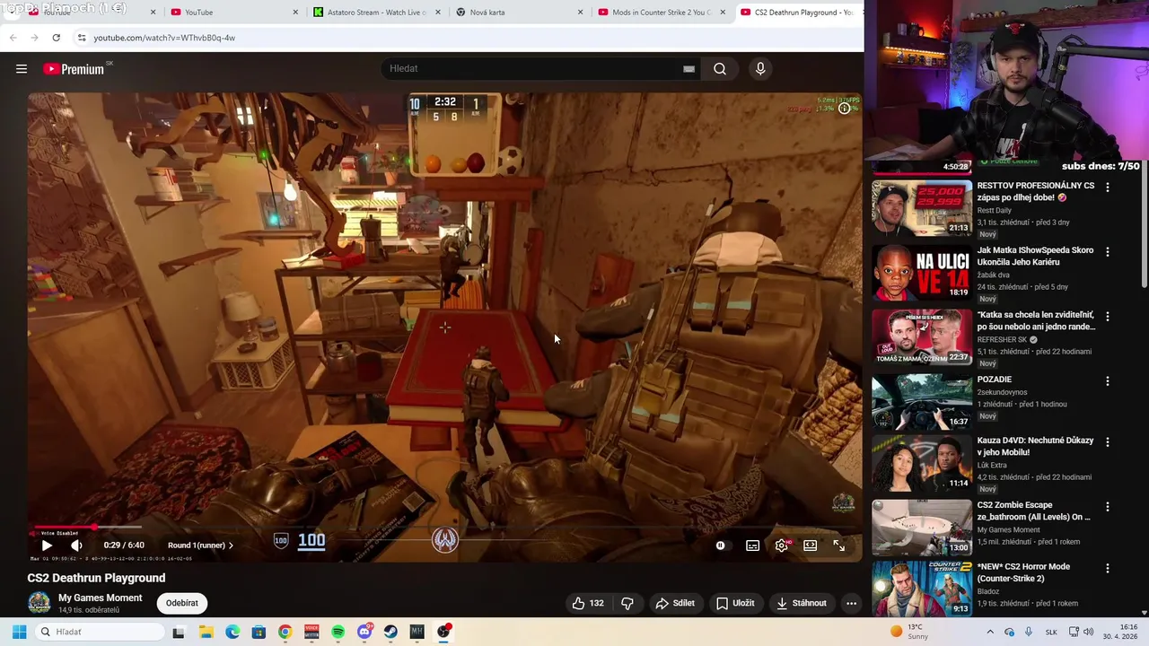Open the on-screen keyboard in the search box
1149x646 pixels.
click(x=689, y=69)
